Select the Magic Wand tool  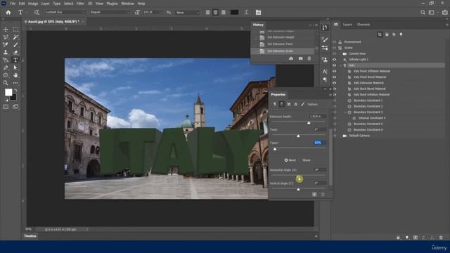point(15,37)
